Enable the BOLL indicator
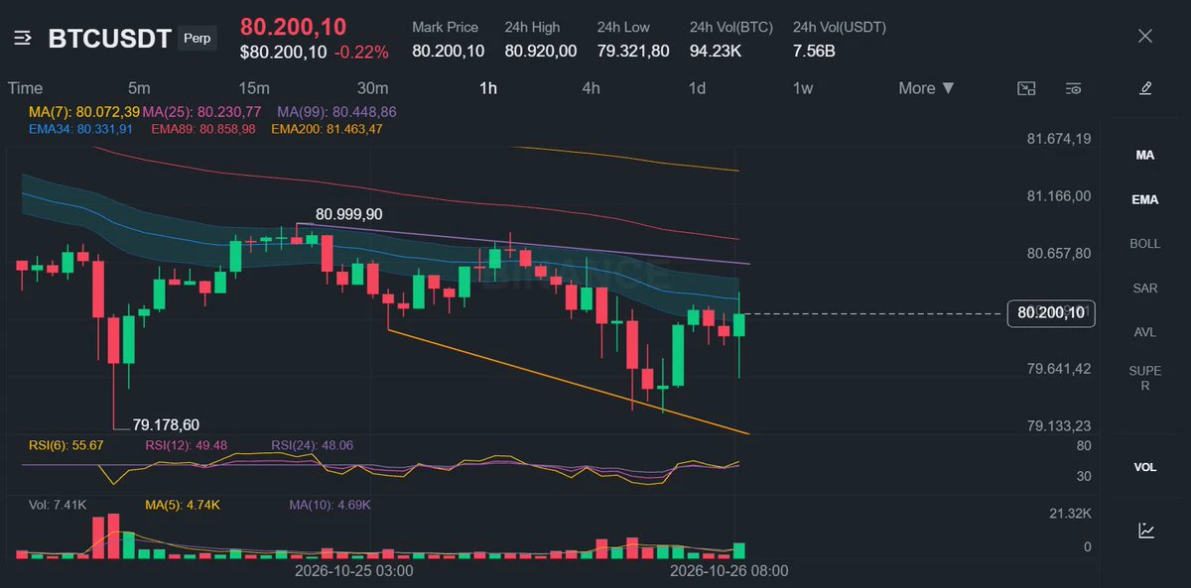 coord(1145,244)
